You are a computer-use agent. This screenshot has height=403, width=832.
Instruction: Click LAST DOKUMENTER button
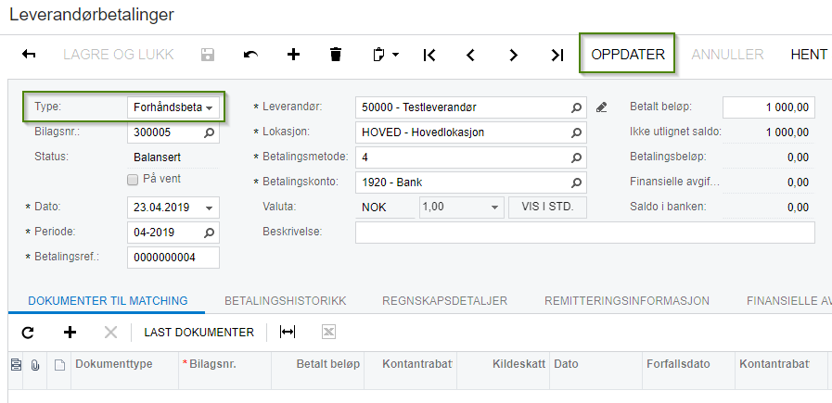(199, 333)
